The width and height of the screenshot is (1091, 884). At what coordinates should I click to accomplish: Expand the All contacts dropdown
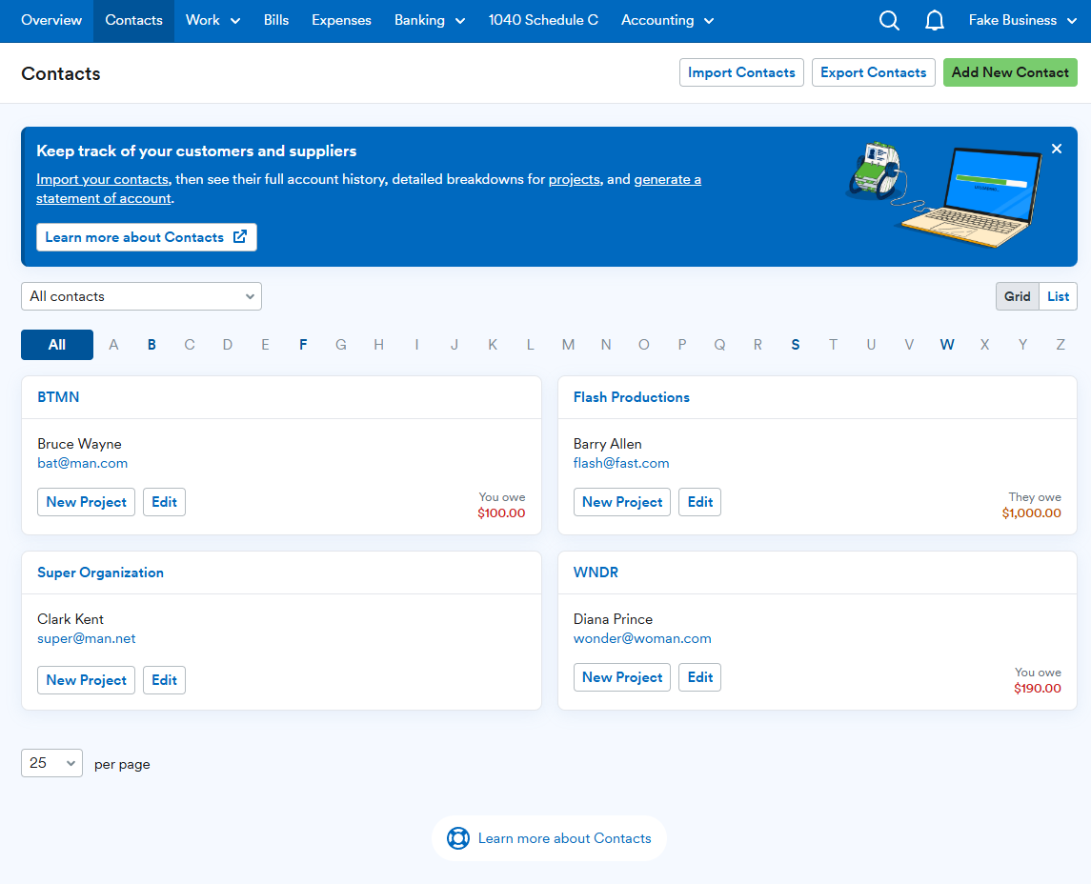[141, 296]
